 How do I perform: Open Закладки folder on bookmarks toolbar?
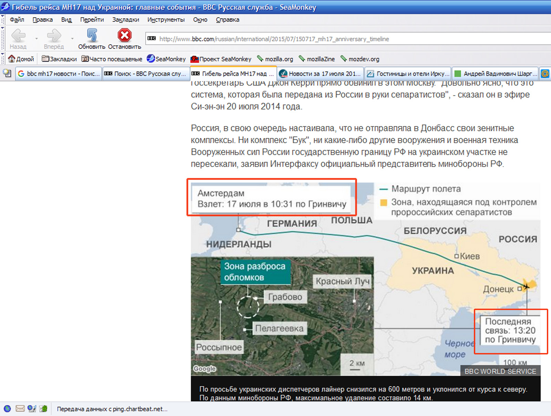(59, 59)
